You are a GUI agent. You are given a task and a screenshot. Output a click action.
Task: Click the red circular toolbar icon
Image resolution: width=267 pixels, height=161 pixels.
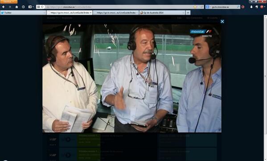pyautogui.click(x=243, y=7)
